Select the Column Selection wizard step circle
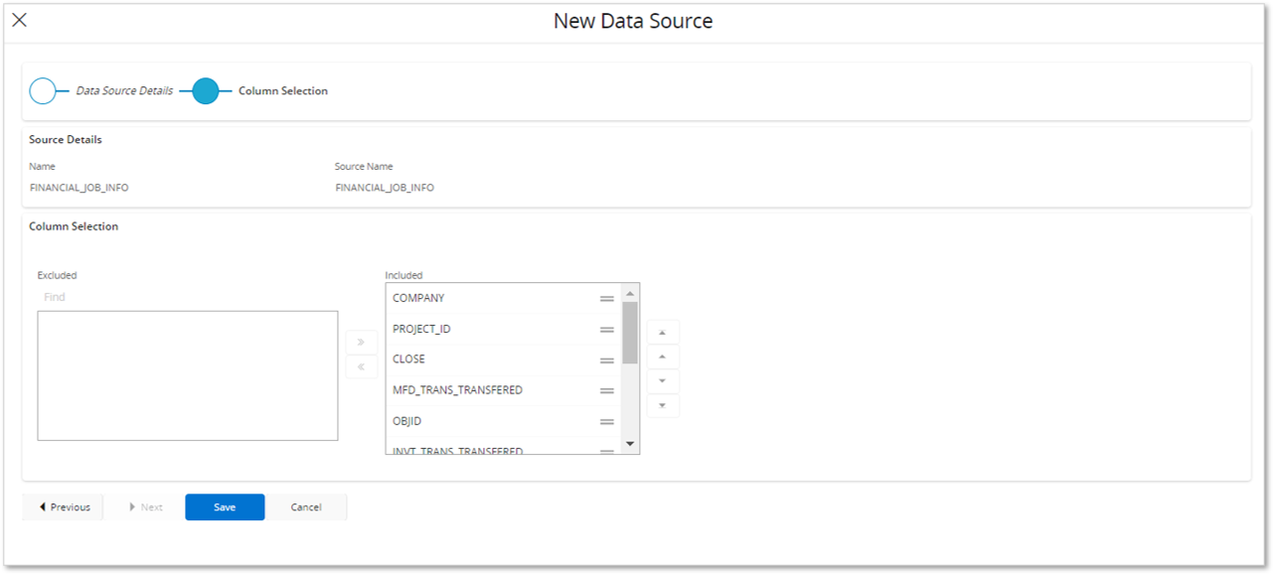The width and height of the screenshot is (1273, 574). pos(206,90)
